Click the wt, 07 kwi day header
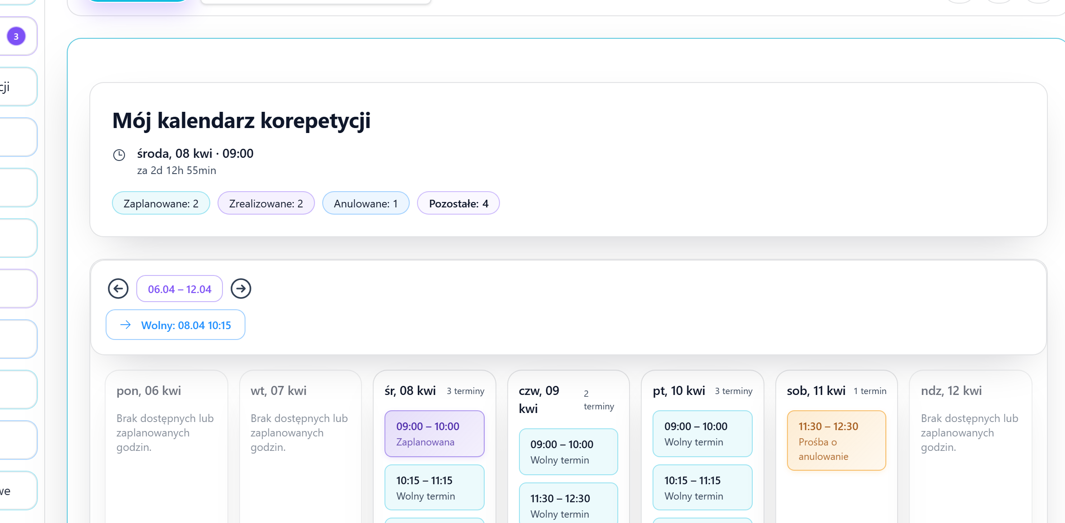Viewport: 1065px width, 523px height. 278,390
